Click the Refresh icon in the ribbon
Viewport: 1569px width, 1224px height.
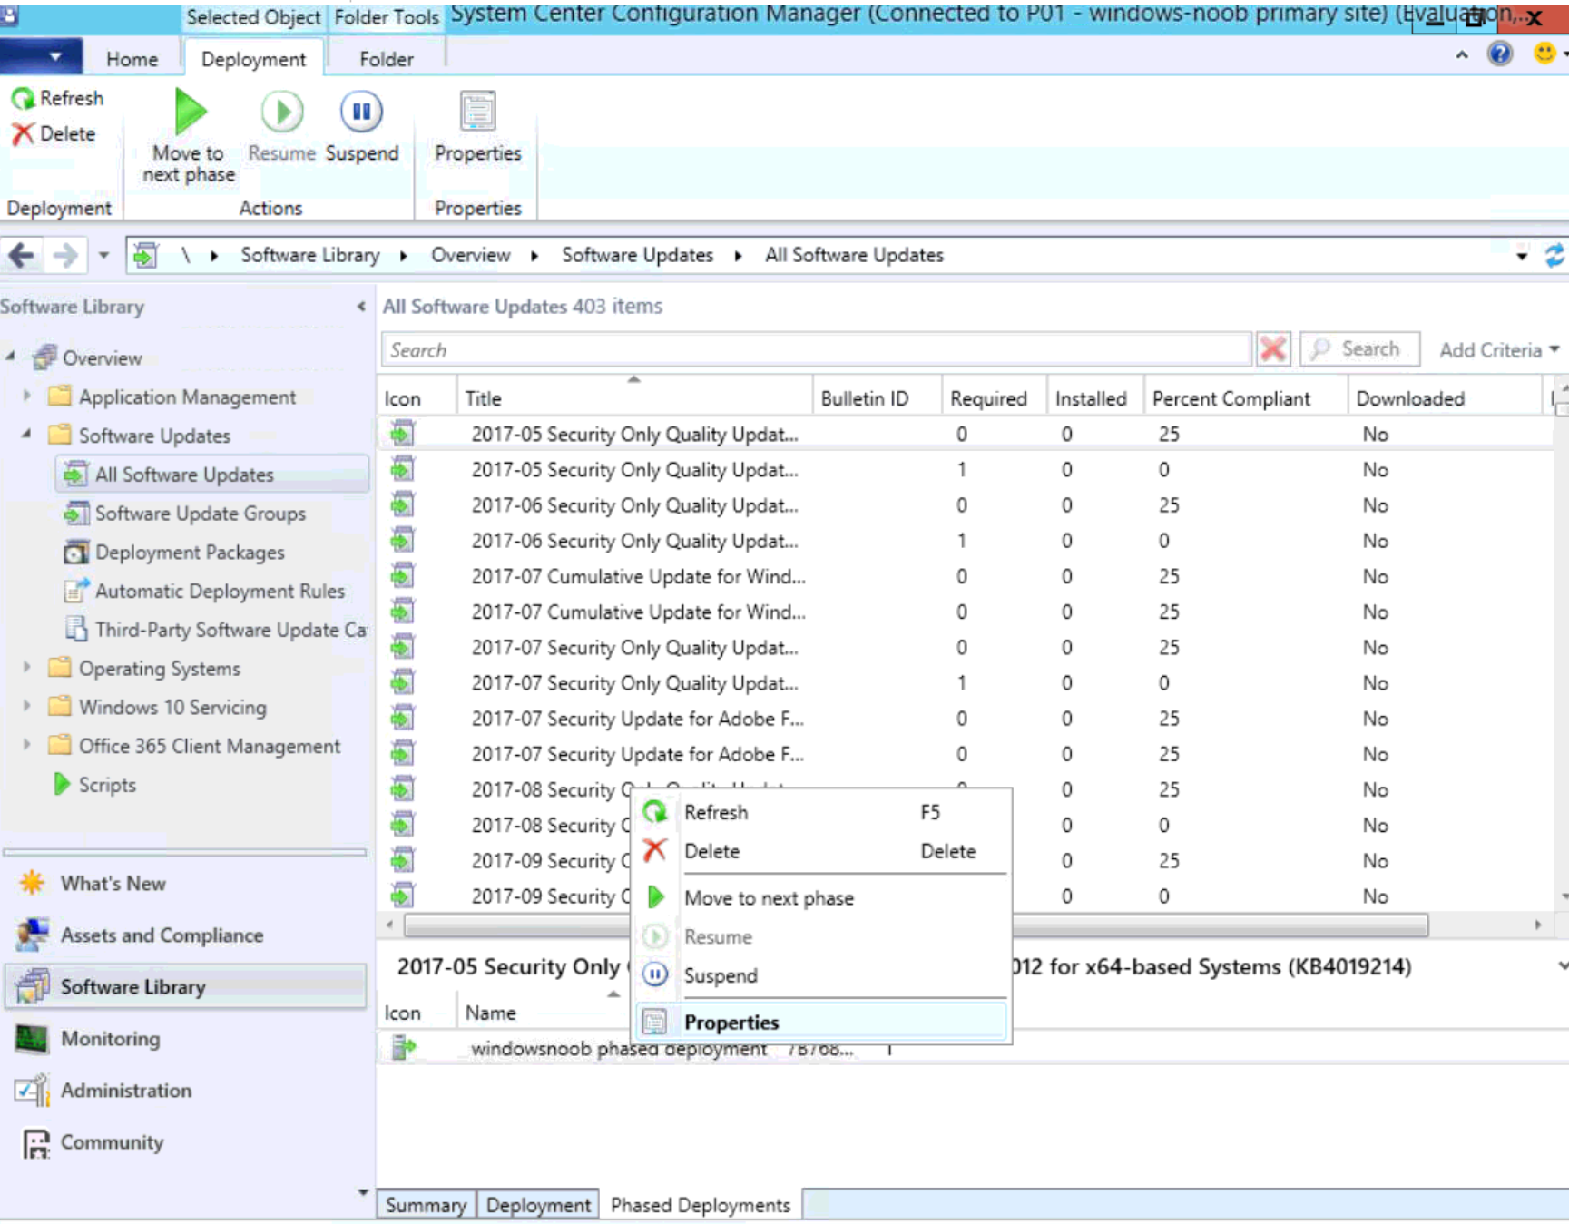(x=23, y=98)
